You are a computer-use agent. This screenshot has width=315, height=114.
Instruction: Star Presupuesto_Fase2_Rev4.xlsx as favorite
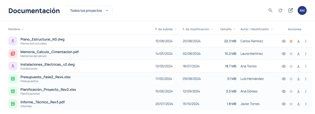coord(291,79)
